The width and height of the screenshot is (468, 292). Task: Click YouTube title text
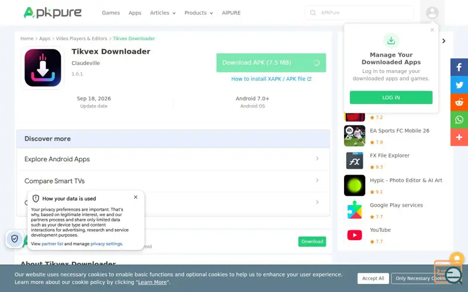[x=380, y=230]
